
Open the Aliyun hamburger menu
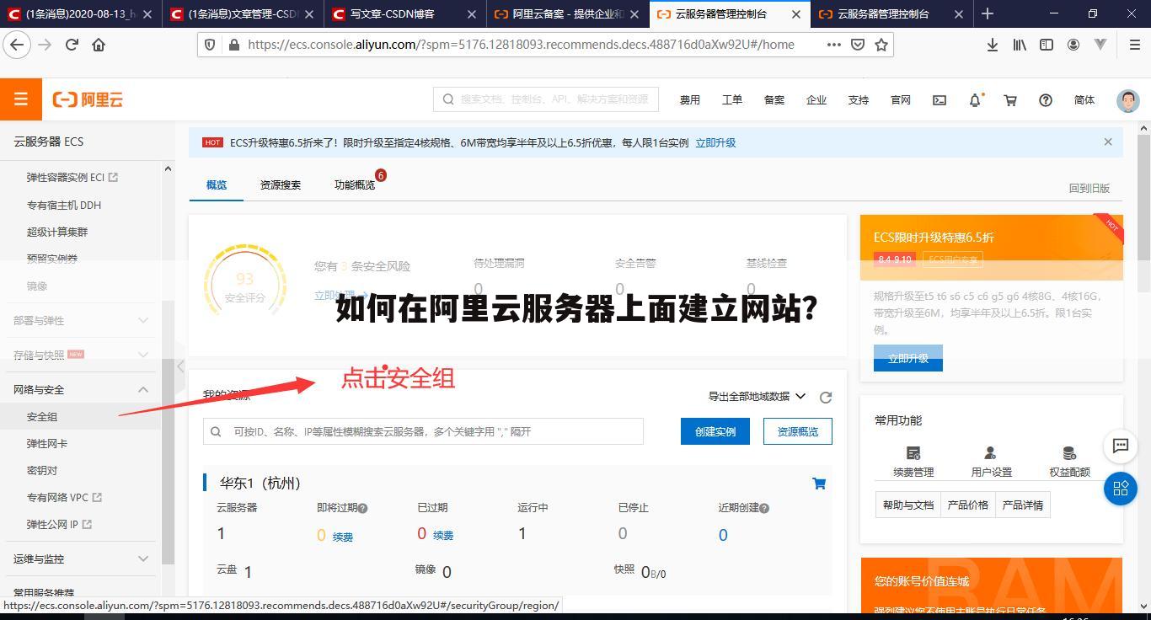tap(21, 99)
